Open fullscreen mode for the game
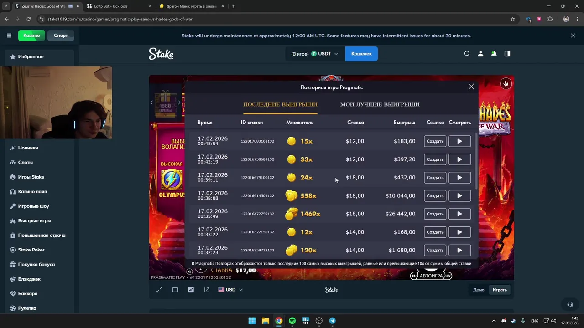 point(159,290)
